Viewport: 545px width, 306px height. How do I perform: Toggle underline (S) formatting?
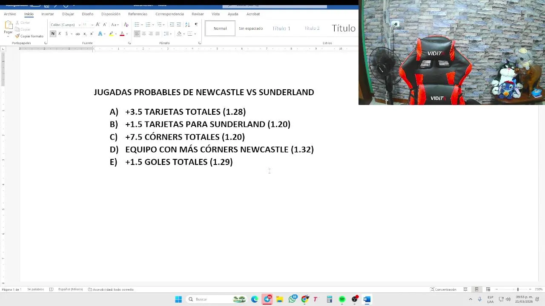(x=66, y=34)
